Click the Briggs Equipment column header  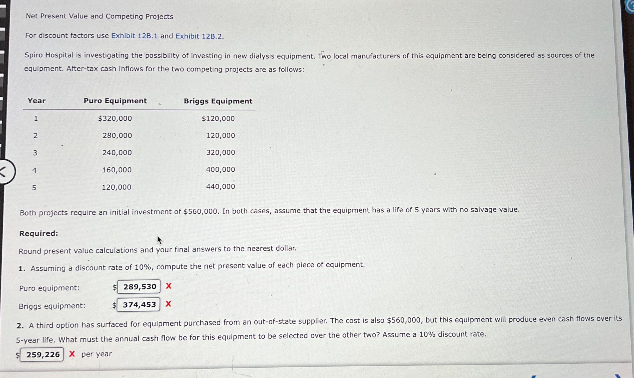tap(218, 101)
